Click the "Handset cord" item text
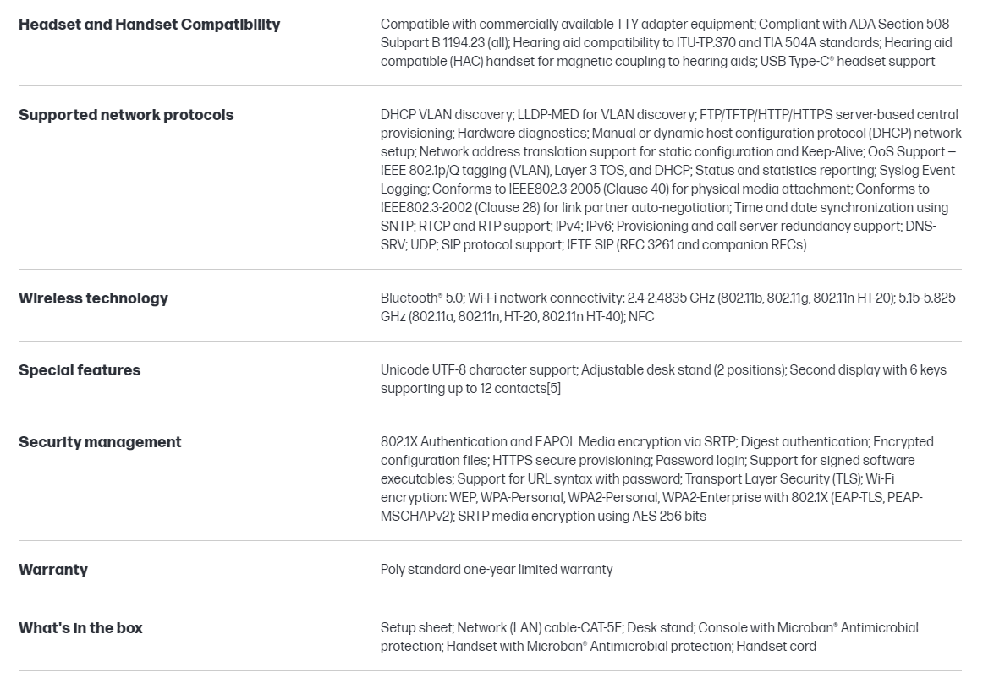 pyautogui.click(x=777, y=647)
